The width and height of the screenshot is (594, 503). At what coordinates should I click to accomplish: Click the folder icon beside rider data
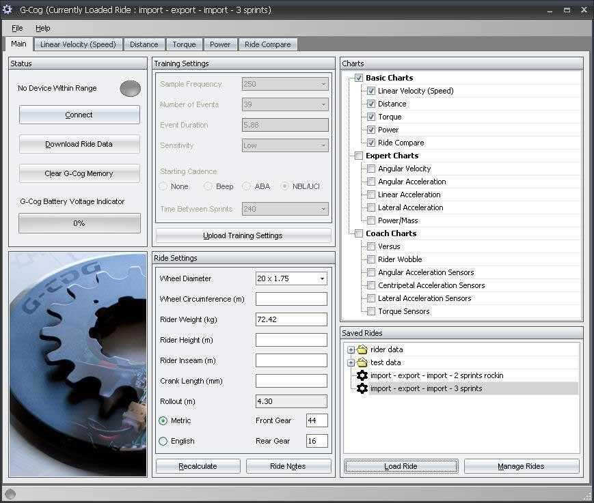click(x=362, y=349)
